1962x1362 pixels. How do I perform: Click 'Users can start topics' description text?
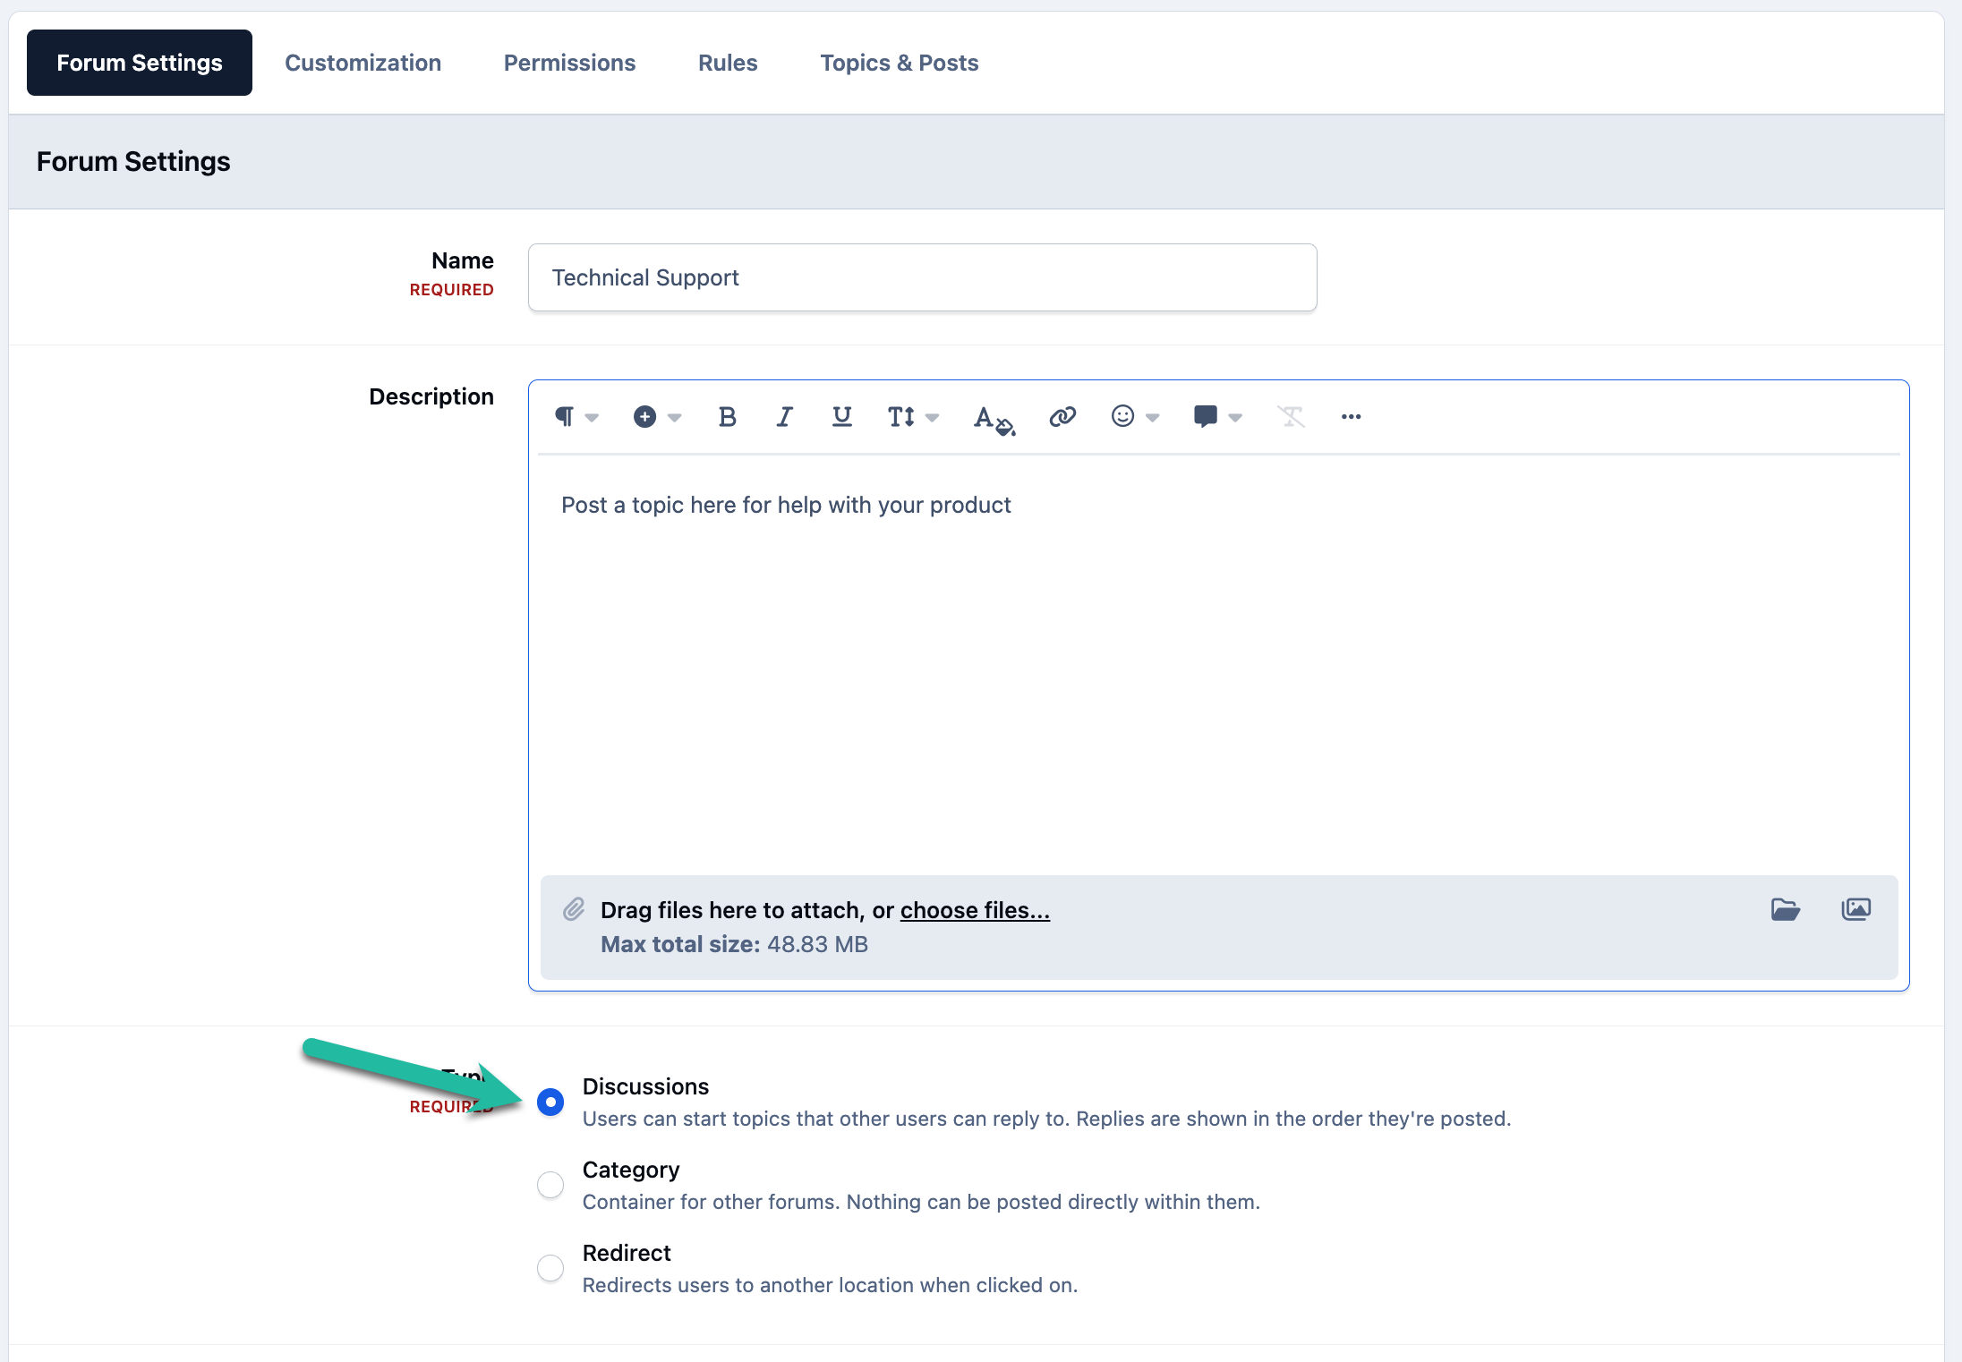pyautogui.click(x=1046, y=1119)
